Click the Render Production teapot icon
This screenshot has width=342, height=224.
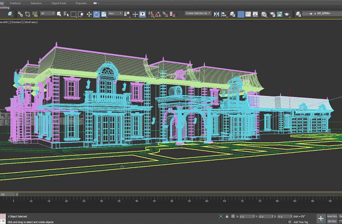point(287,15)
